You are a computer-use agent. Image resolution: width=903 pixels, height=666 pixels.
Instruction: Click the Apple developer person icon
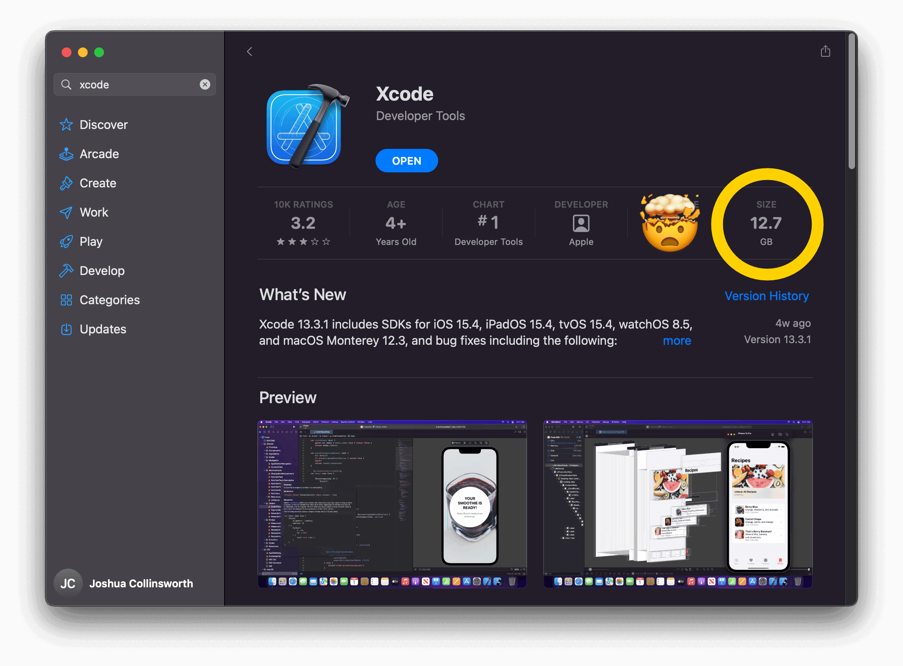(x=581, y=223)
